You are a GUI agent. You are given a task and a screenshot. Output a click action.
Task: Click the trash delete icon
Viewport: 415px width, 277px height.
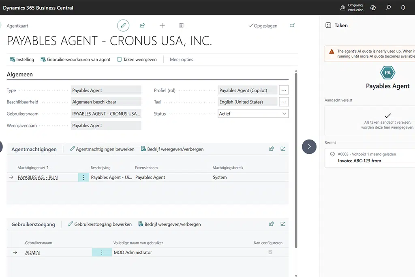pos(181,26)
